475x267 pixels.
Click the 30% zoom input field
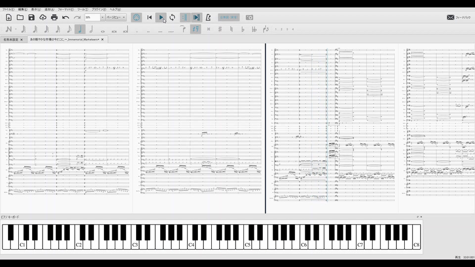tap(92, 17)
